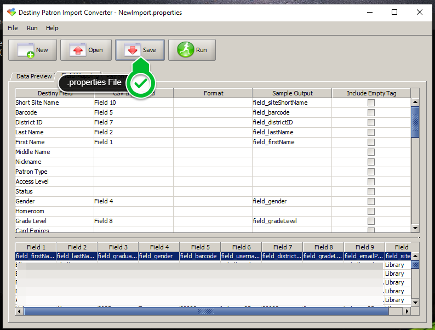Click mapping table scroll up arrow
Viewport: 435px width, 330px height.
(x=415, y=102)
